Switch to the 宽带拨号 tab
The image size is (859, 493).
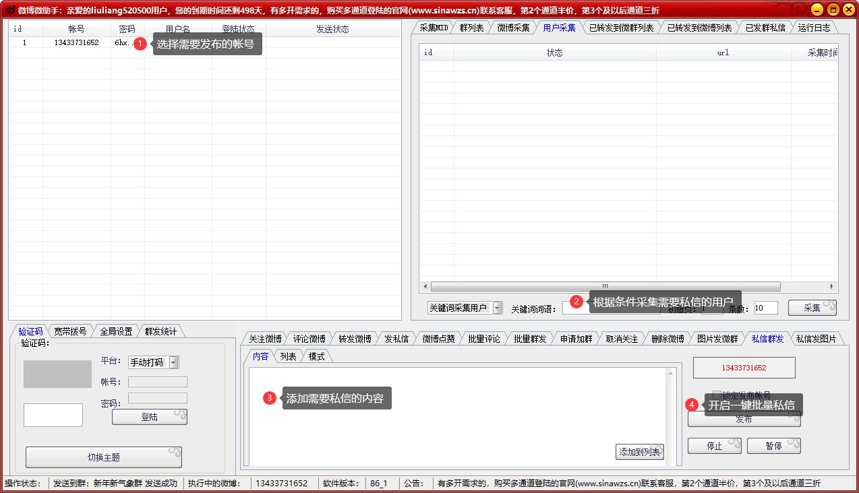[x=70, y=331]
